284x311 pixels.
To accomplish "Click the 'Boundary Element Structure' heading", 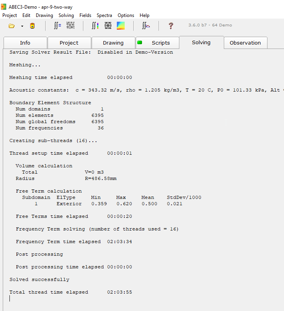I will [50, 103].
